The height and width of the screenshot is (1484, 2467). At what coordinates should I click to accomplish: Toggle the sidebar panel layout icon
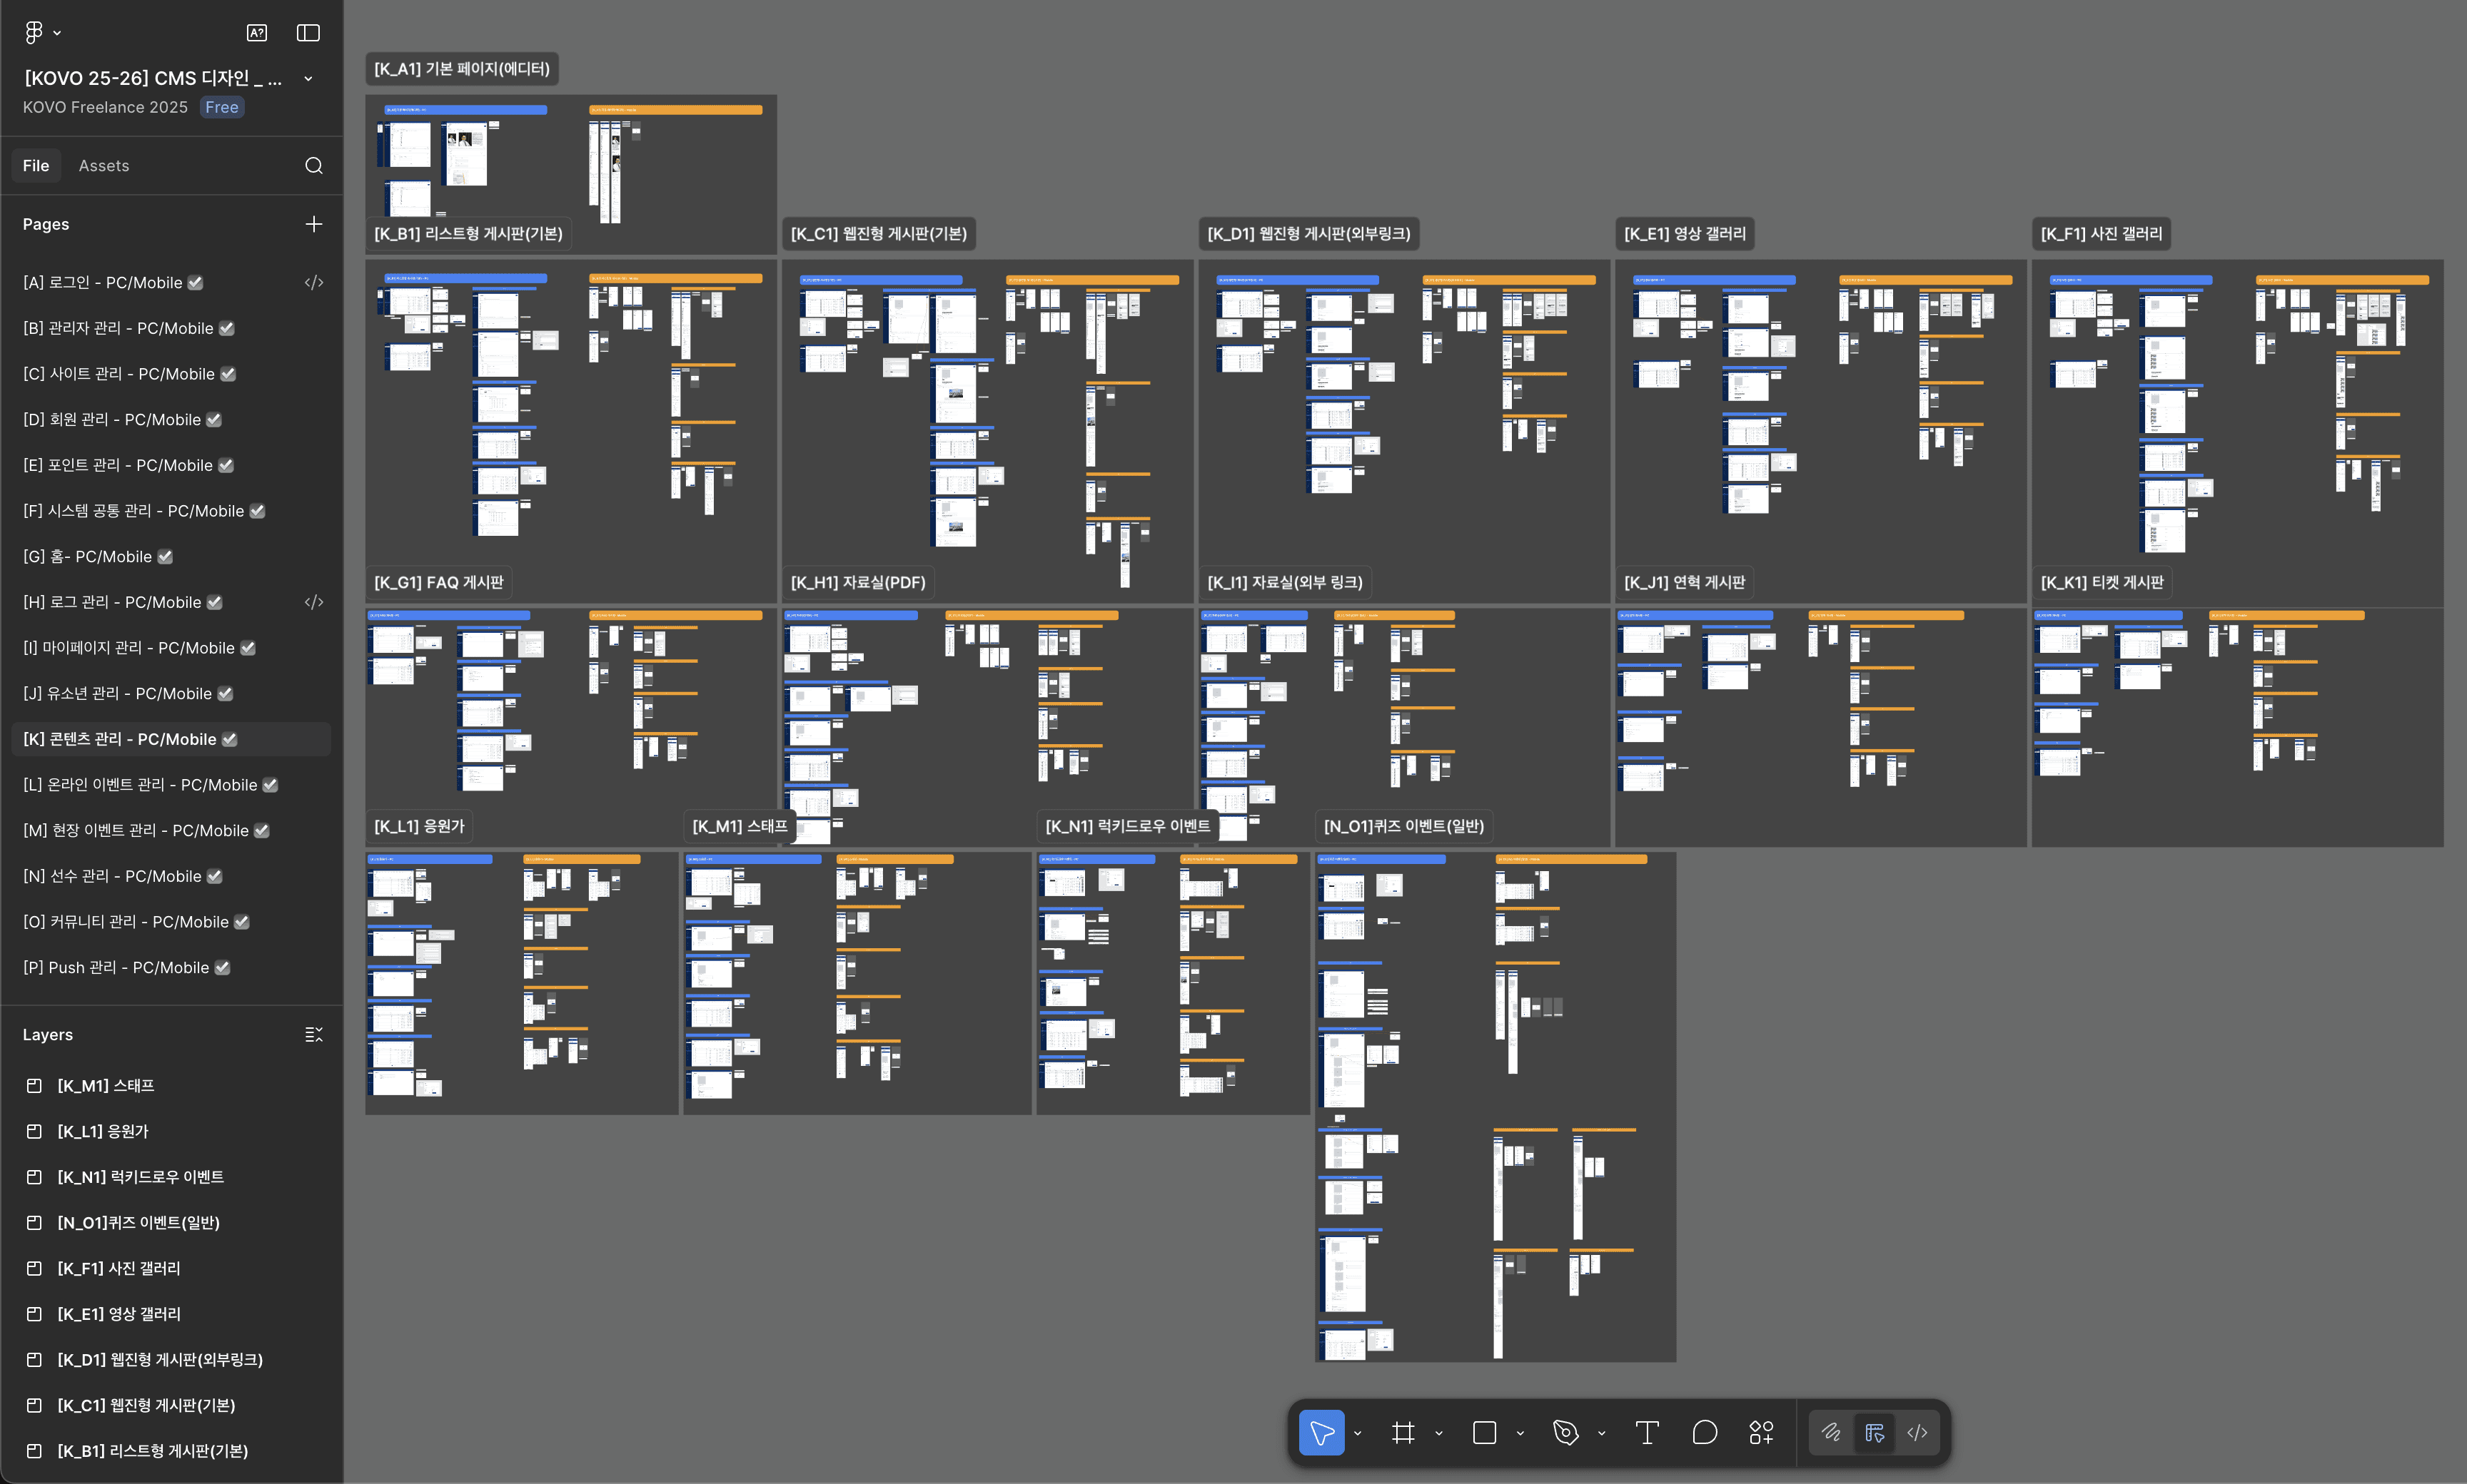click(308, 33)
